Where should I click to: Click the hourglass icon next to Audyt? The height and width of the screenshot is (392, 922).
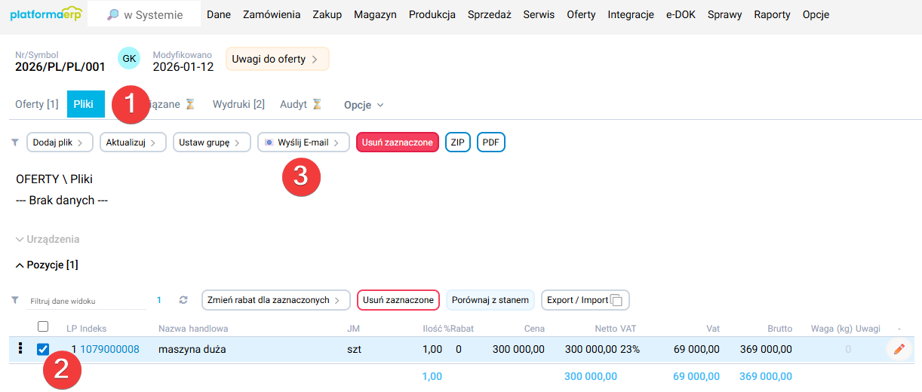tap(318, 104)
